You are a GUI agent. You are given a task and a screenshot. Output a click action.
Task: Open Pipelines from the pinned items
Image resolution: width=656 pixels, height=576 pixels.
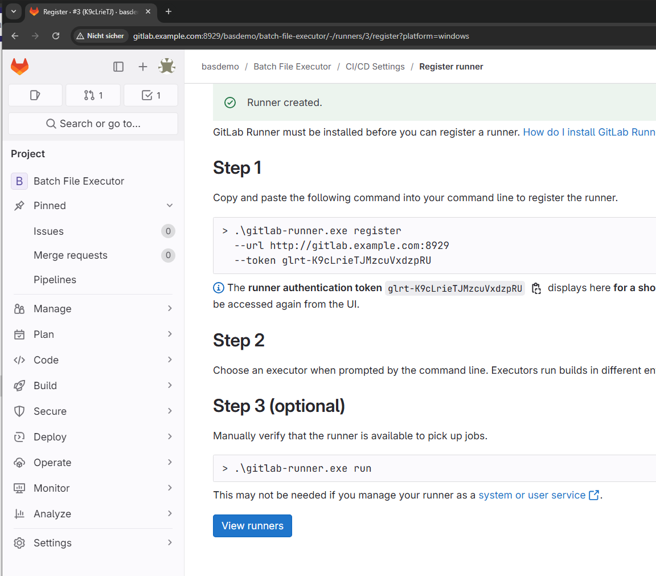[55, 280]
